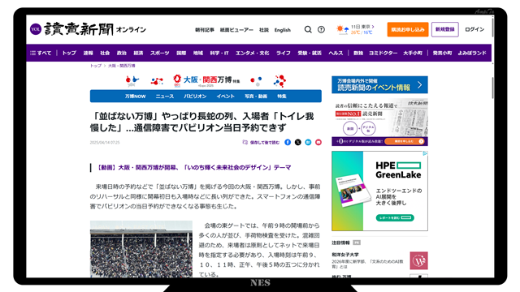Select スポーツ in purple navigation bar
Screen dimensions: 520x292
coord(159,53)
